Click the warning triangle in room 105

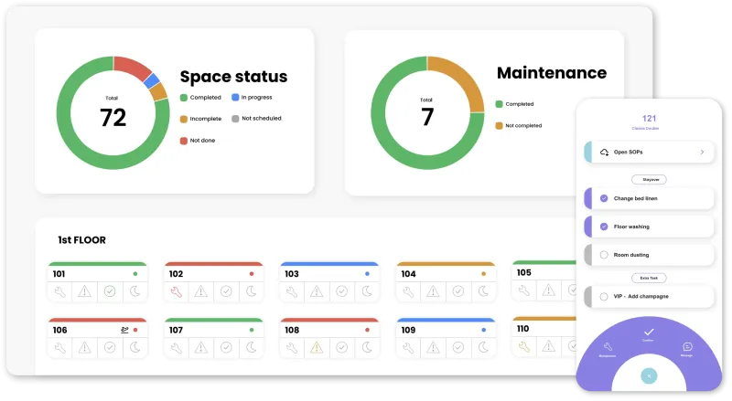tap(548, 290)
